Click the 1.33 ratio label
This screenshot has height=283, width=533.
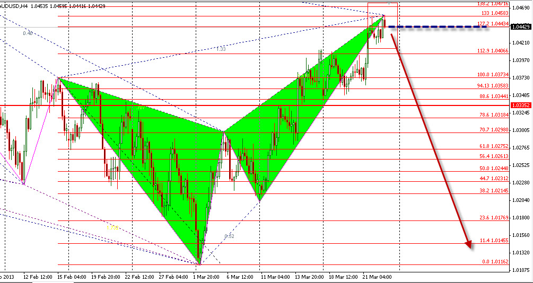pos(221,49)
